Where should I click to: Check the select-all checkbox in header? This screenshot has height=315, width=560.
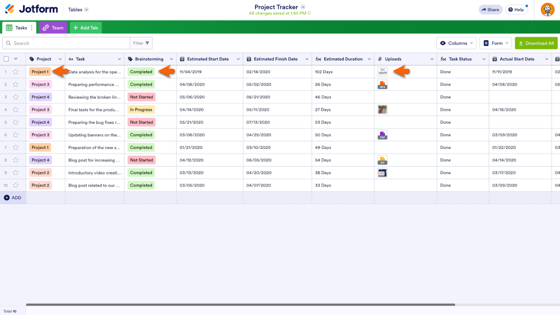(6, 59)
